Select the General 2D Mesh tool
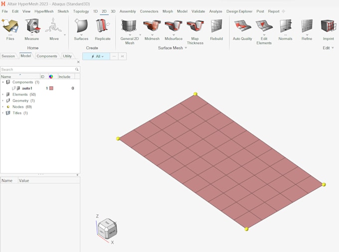This screenshot has height=252, width=339. click(129, 26)
